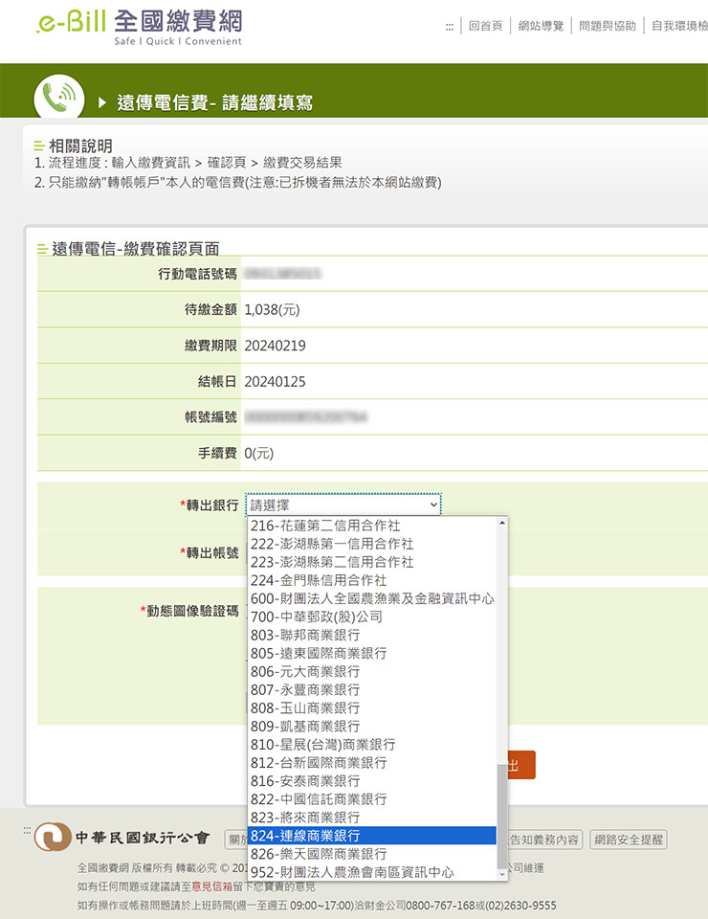Pick 822-中國信託商業銀行 in the dropdown
Image resolution: width=708 pixels, height=919 pixels.
tap(372, 798)
